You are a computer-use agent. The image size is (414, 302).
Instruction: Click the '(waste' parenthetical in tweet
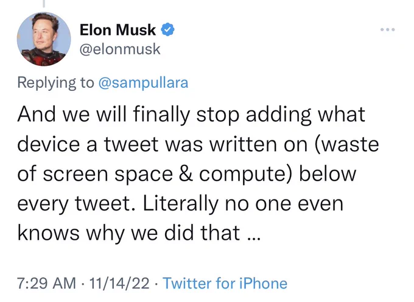[x=346, y=144]
